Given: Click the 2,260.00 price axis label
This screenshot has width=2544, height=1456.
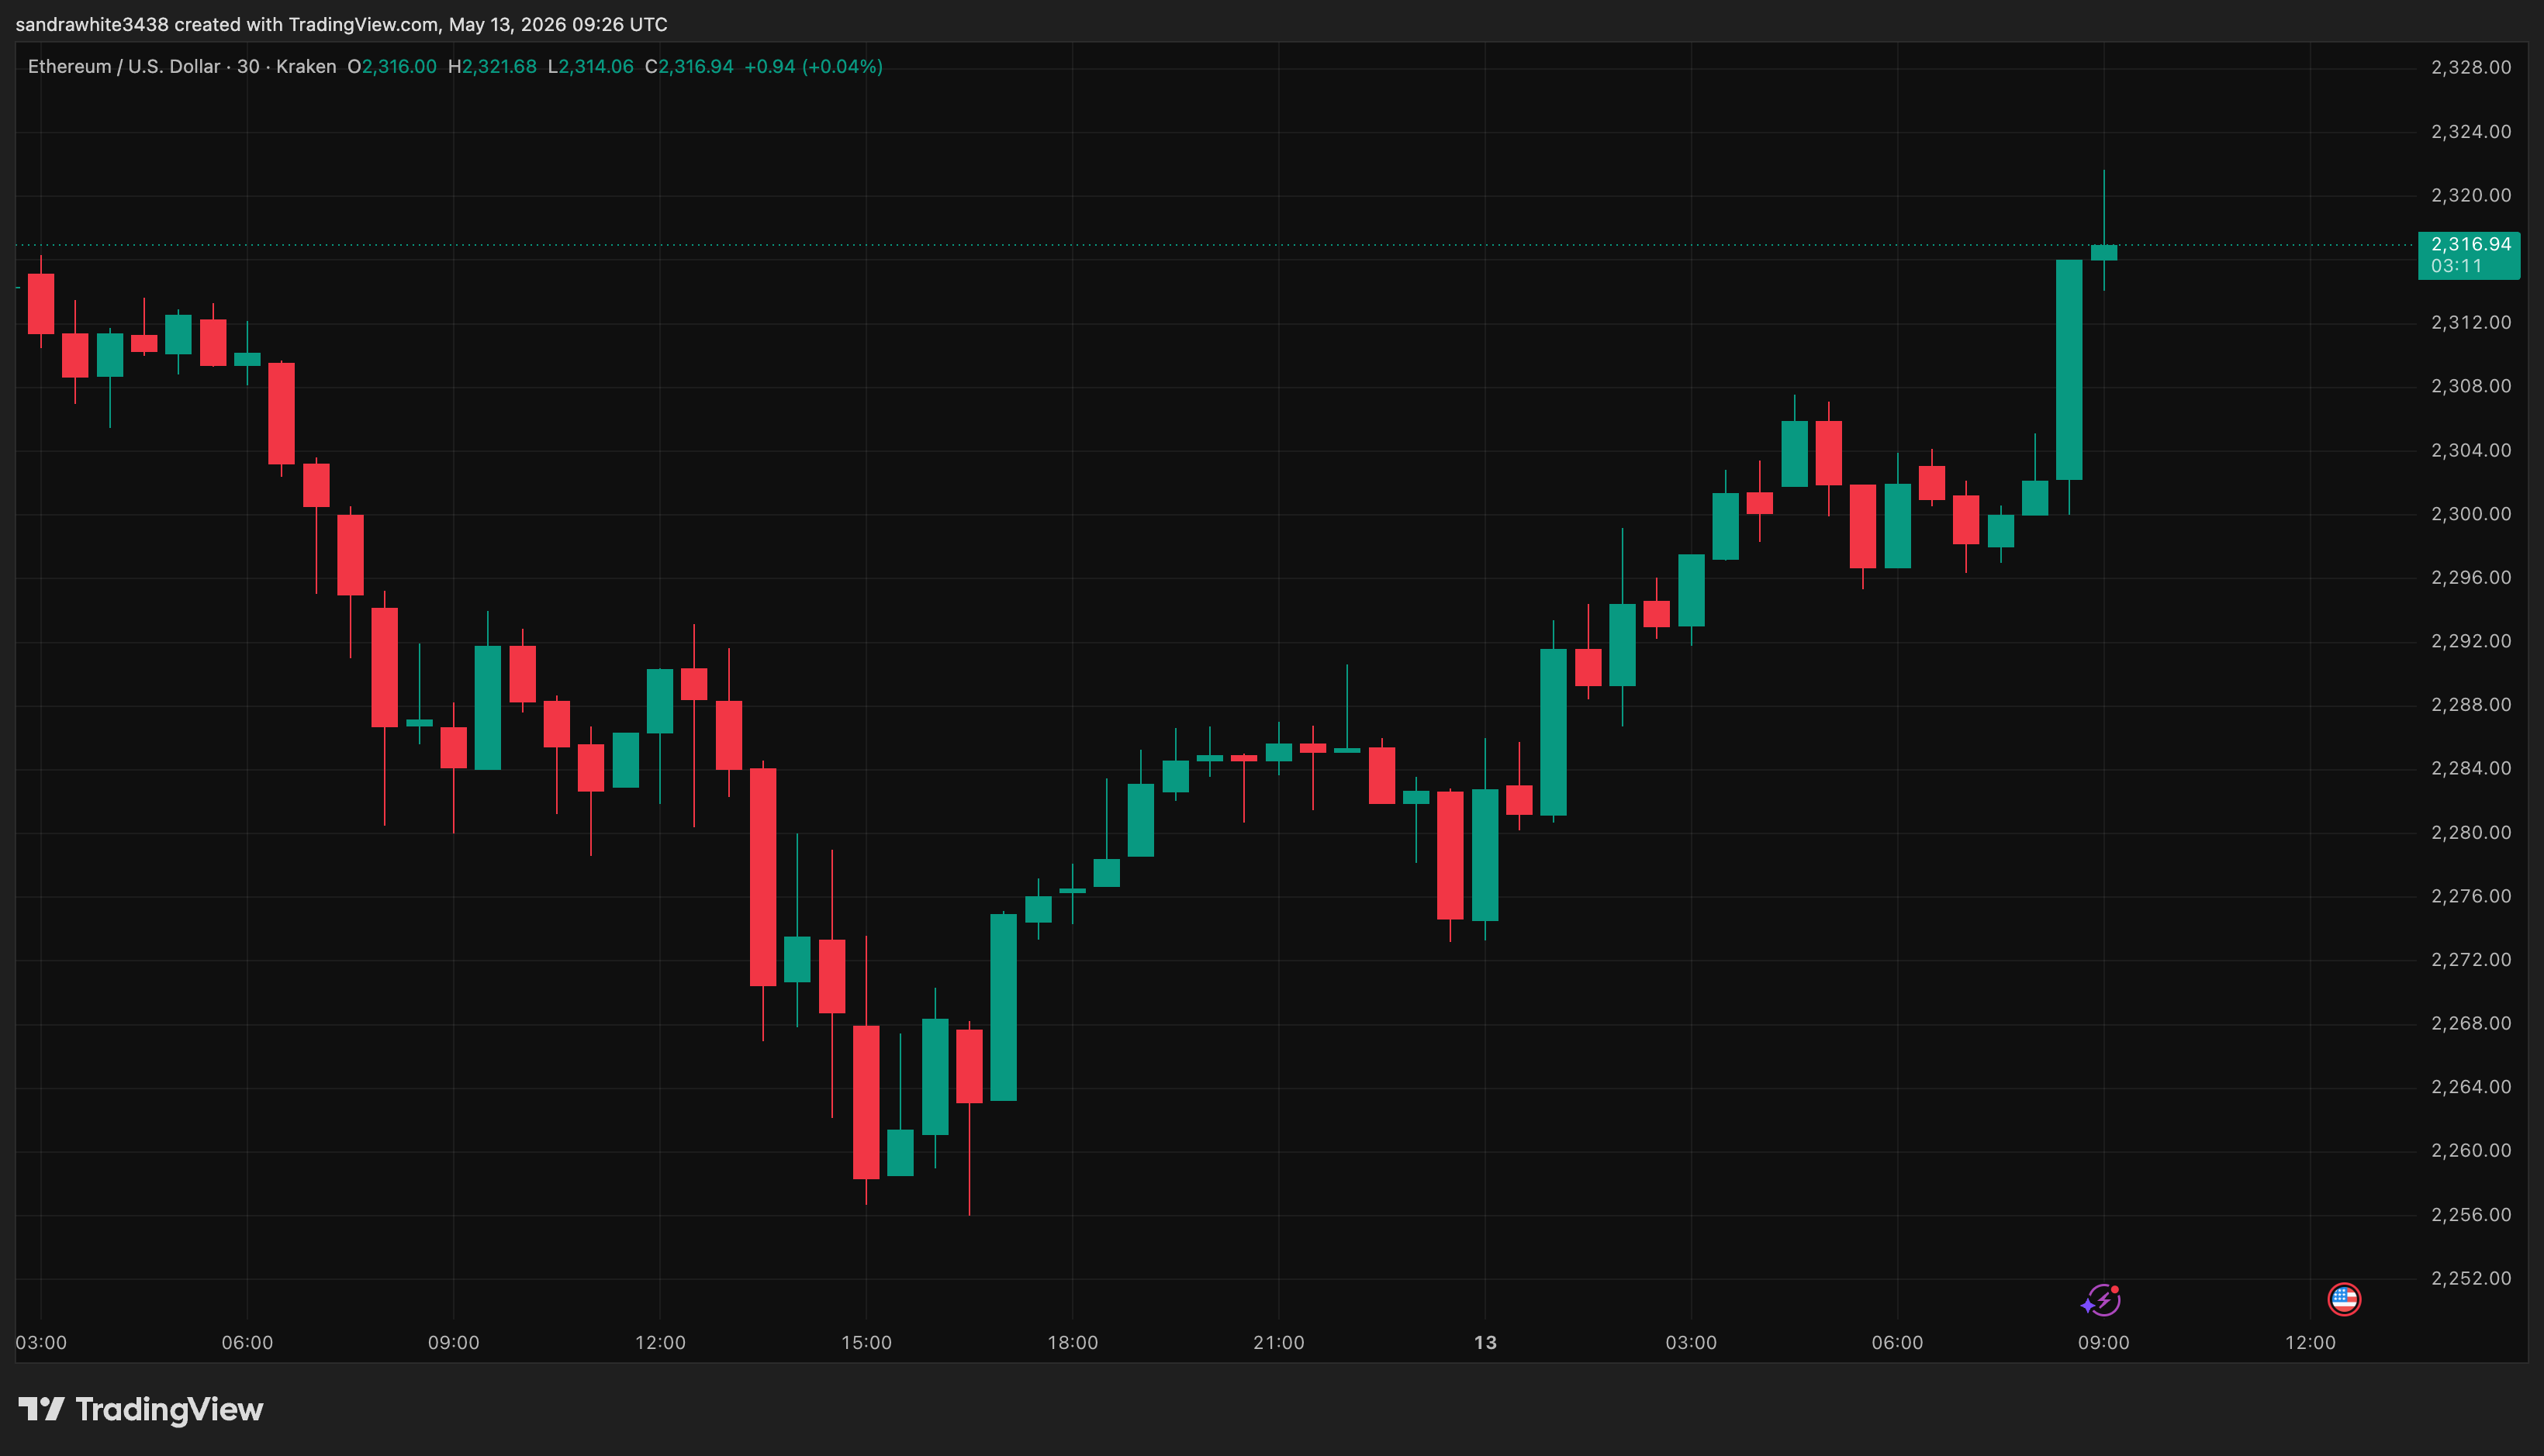Looking at the screenshot, I should 2470,1151.
